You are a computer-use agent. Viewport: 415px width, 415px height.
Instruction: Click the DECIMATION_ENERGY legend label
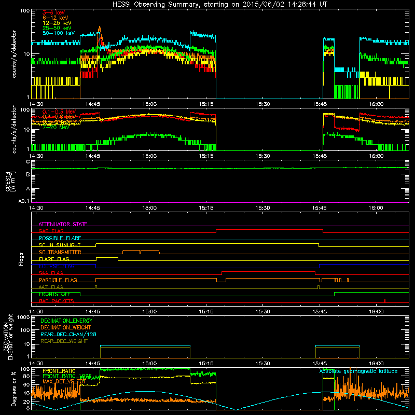(x=66, y=321)
